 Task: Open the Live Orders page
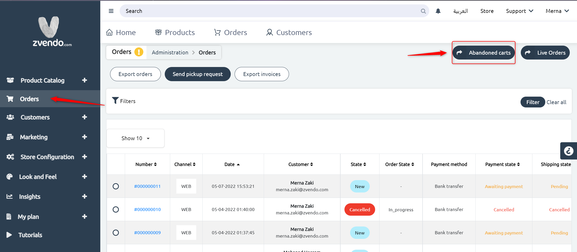pyautogui.click(x=545, y=53)
